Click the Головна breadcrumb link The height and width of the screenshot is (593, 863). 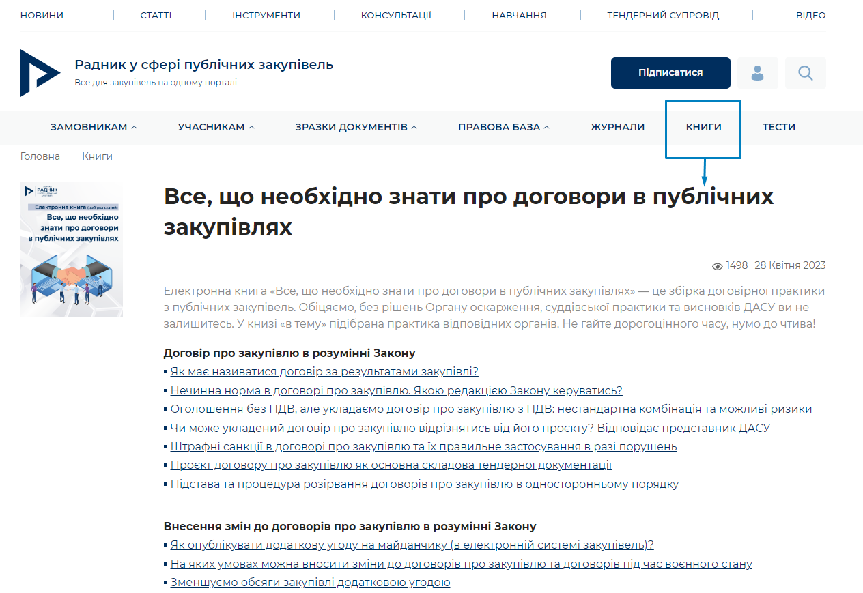click(40, 156)
